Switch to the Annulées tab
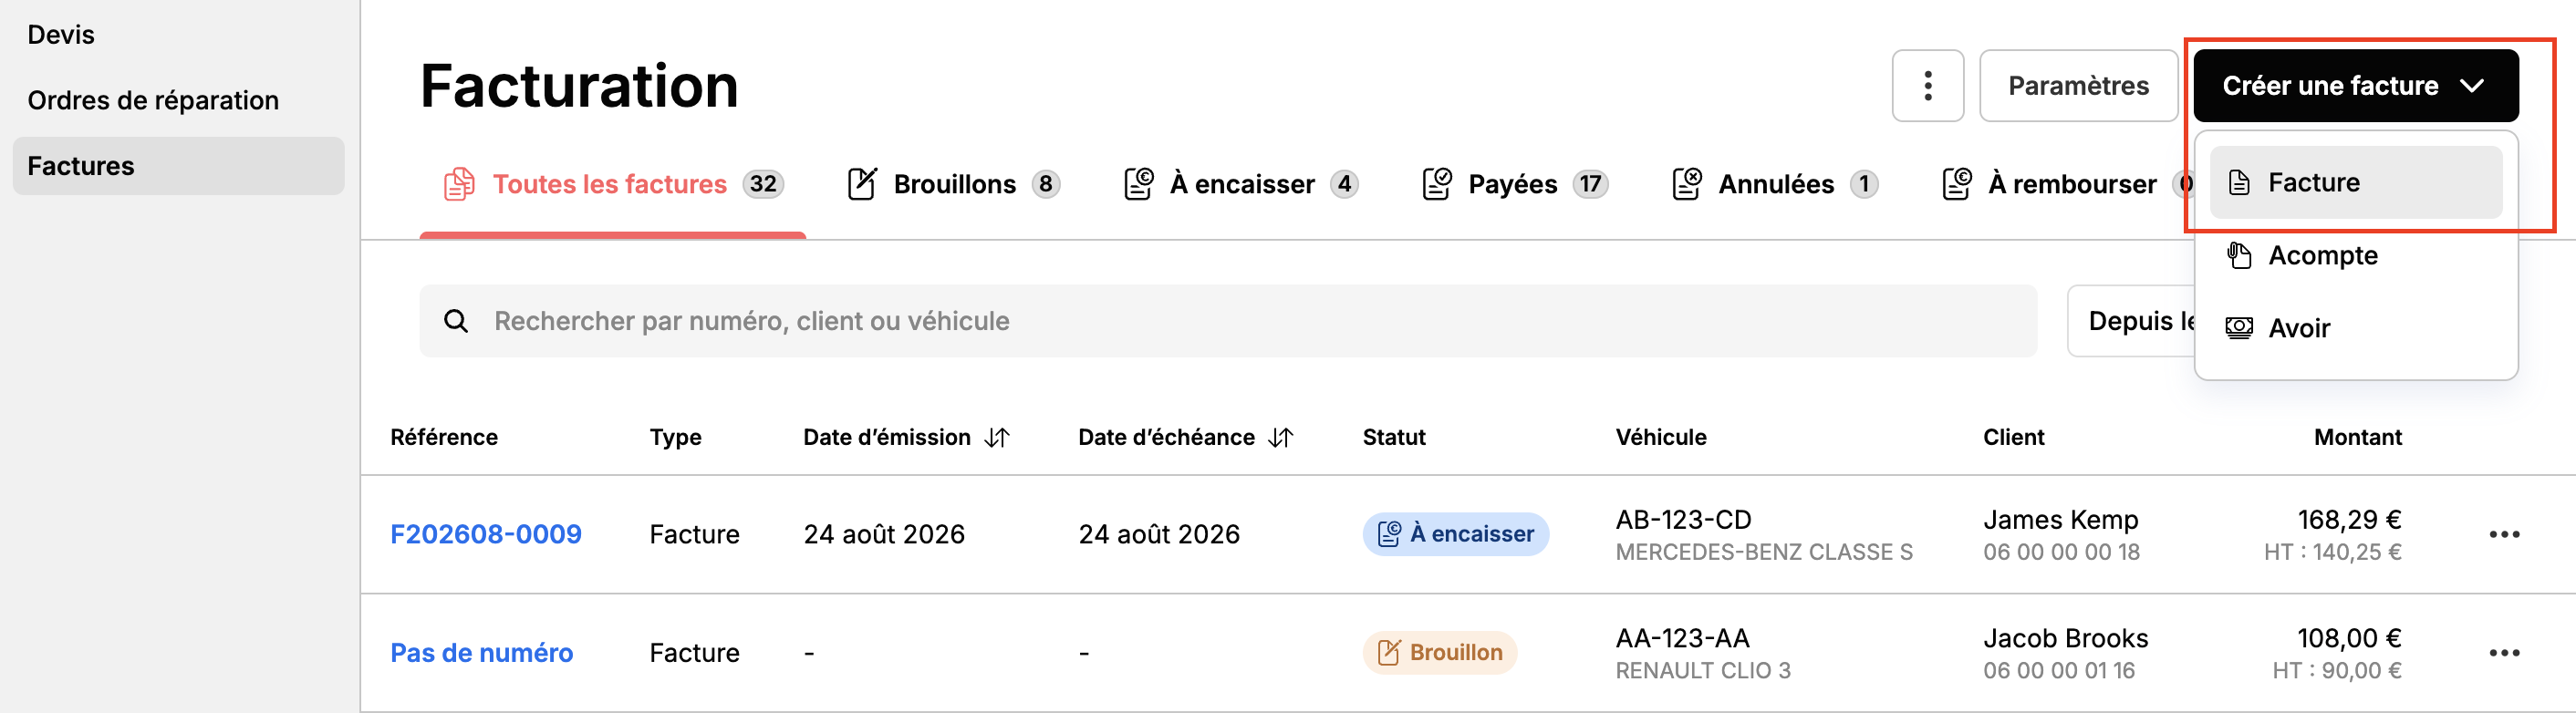Screen dimensions: 2576x713 1775,184
